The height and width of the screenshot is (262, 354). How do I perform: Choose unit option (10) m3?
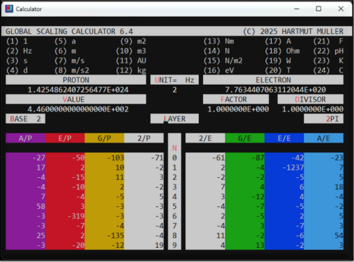[131, 51]
